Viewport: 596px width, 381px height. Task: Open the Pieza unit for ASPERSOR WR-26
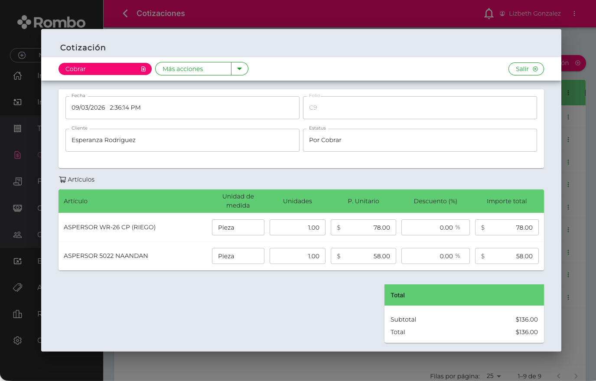pyautogui.click(x=238, y=228)
